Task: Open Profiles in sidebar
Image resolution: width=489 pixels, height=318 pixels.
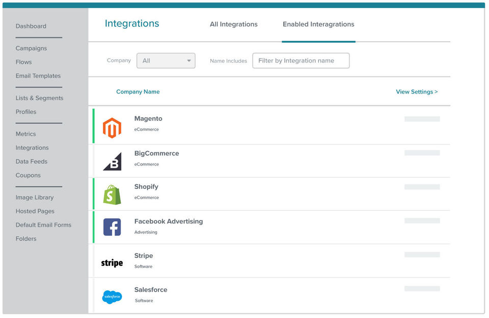Action: pyautogui.click(x=26, y=112)
